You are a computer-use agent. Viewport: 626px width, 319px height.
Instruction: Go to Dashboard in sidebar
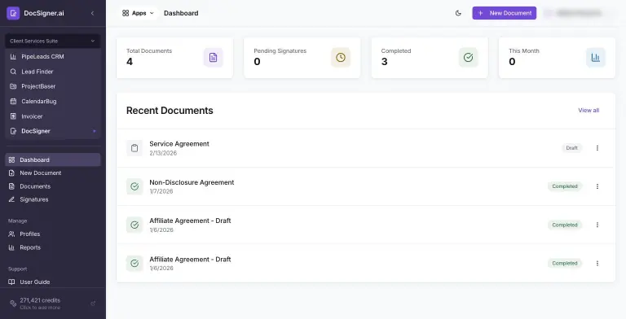53,159
